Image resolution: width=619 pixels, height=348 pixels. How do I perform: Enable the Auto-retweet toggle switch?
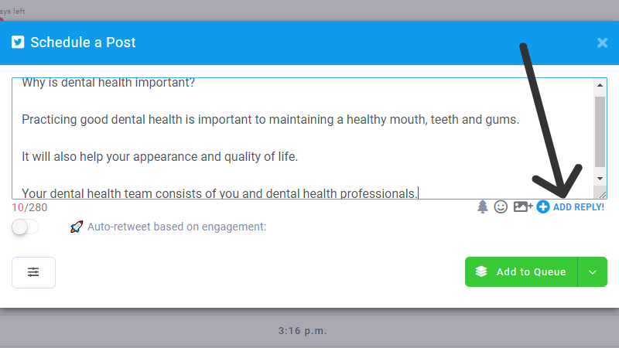[25, 227]
